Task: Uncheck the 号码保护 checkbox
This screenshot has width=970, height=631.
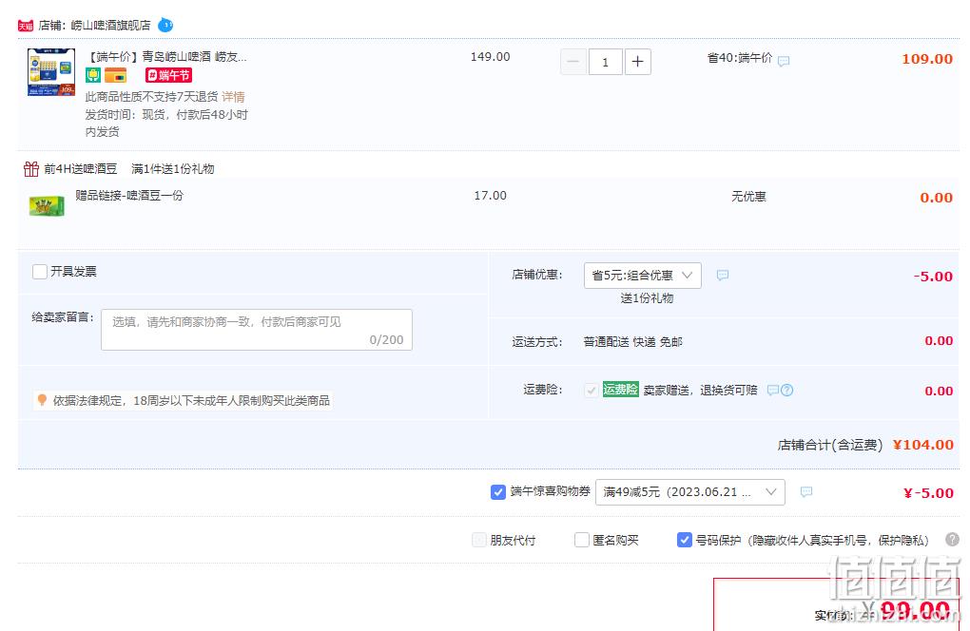Action: click(684, 540)
